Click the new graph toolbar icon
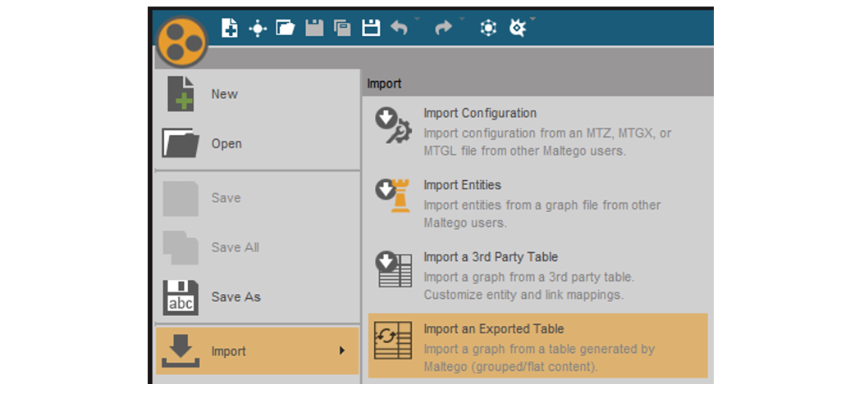The image size is (850, 393). click(x=229, y=28)
